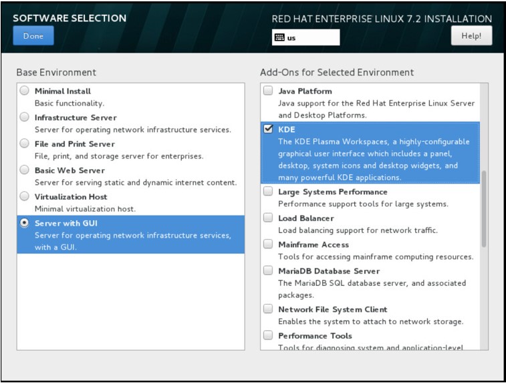The width and height of the screenshot is (506, 383).
Task: Click 'Server for serving static and dynamic' description
Action: tap(136, 183)
